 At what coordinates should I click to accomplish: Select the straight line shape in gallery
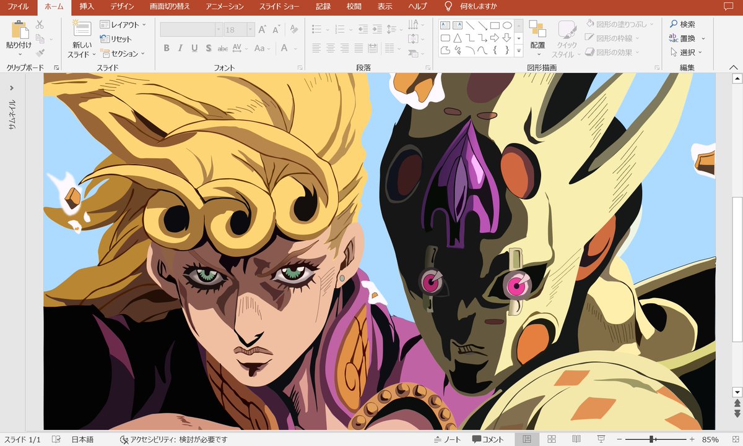tap(469, 25)
